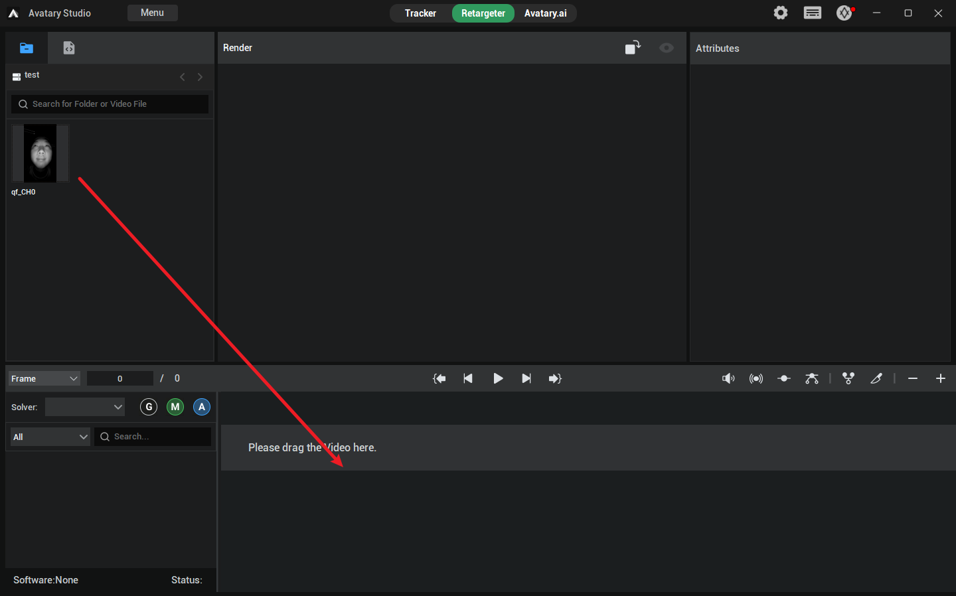Open the settings gear

(x=781, y=13)
